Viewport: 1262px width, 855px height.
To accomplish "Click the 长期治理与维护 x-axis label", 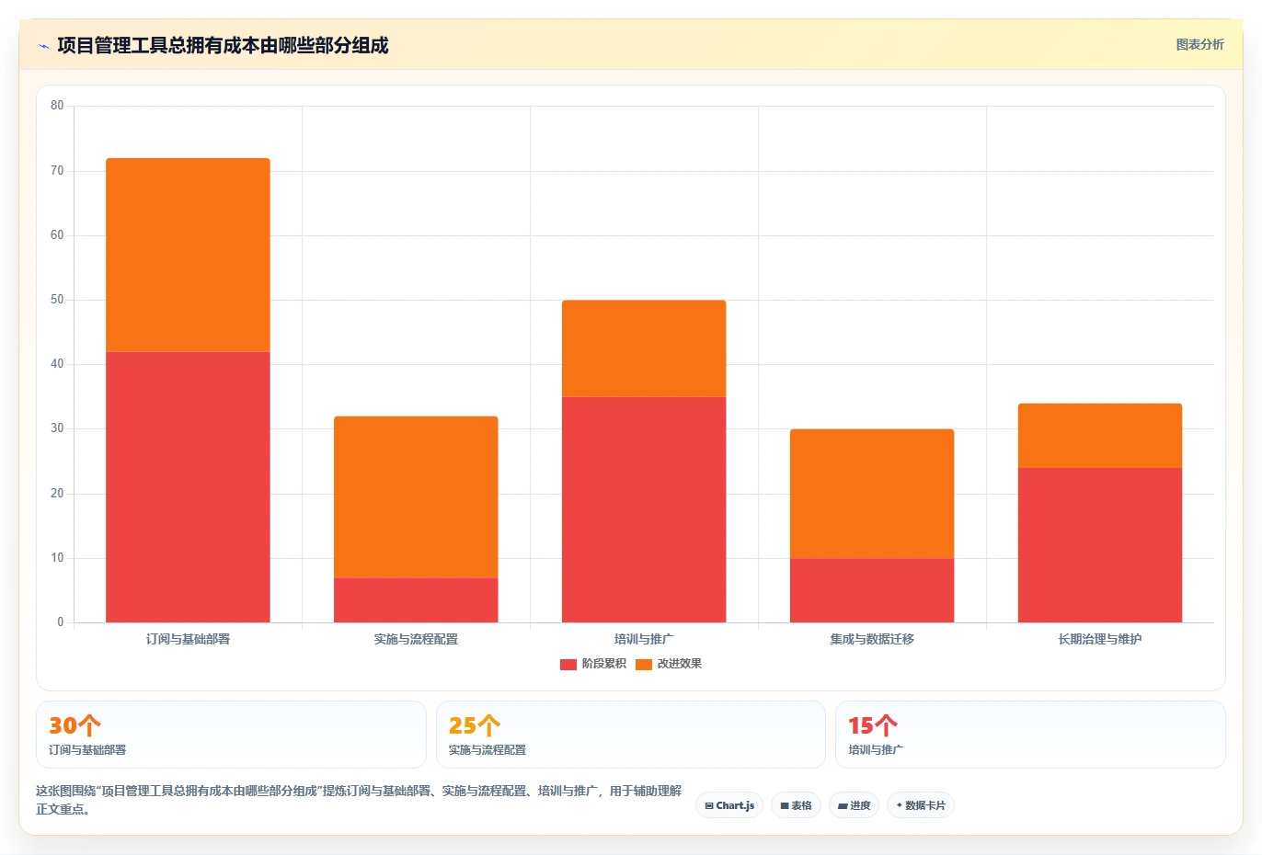I will (1100, 639).
